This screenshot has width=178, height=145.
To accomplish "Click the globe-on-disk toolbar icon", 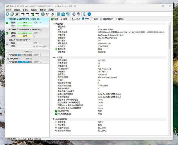I will pyautogui.click(x=43, y=14).
